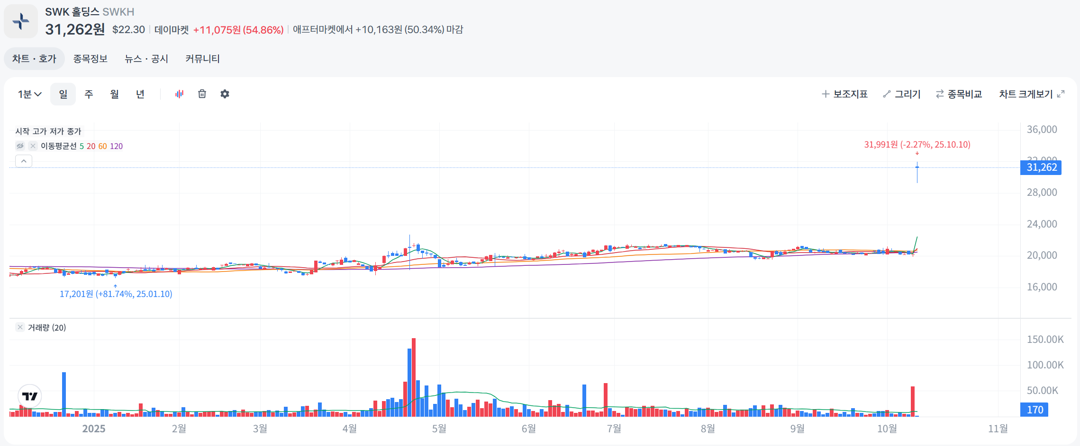Collapse the indicator legend with chevron button
This screenshot has height=446, width=1080.
24,161
